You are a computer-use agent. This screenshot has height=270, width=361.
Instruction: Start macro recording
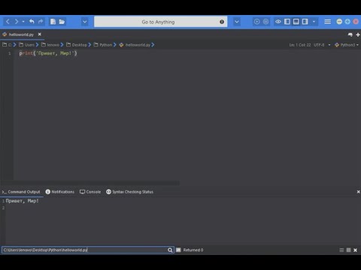[256, 22]
